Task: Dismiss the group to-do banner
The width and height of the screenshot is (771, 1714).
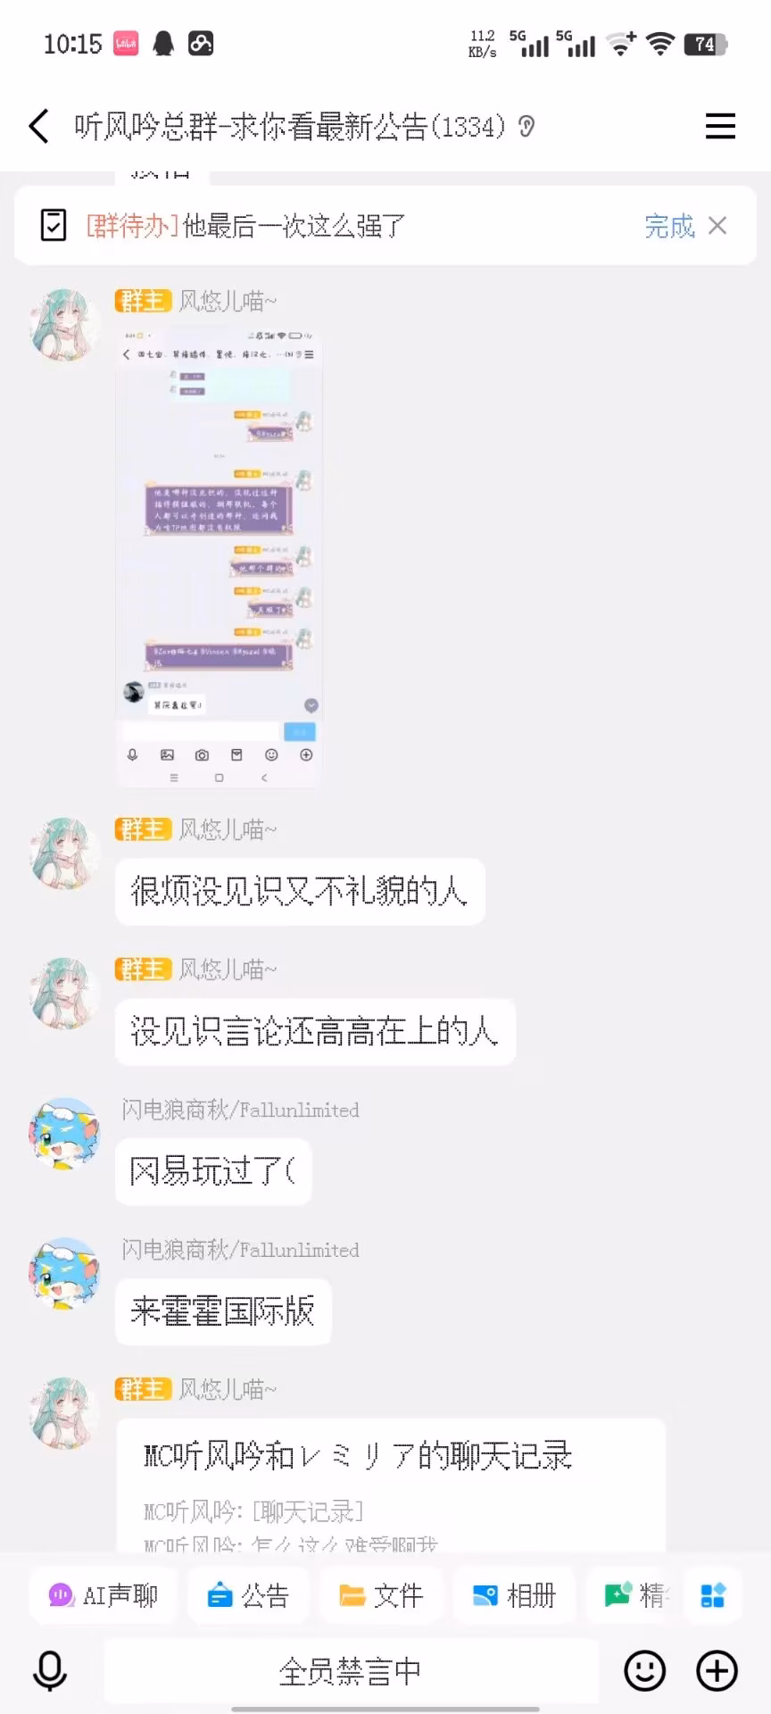Action: 717,225
